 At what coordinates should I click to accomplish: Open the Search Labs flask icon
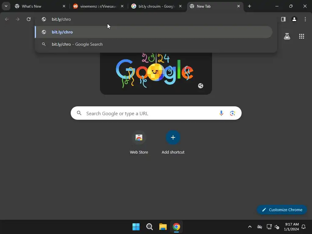click(x=287, y=36)
